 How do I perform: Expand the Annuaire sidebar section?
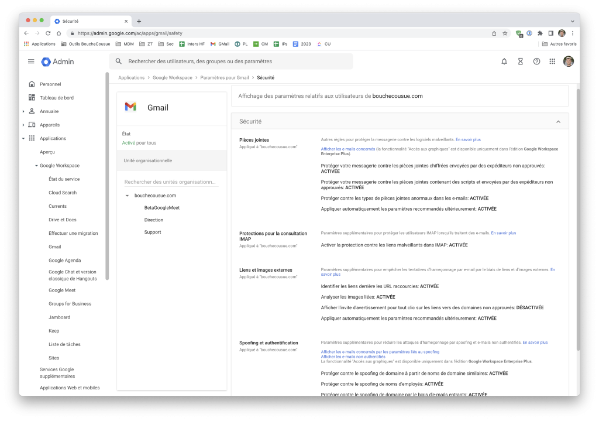tap(23, 111)
